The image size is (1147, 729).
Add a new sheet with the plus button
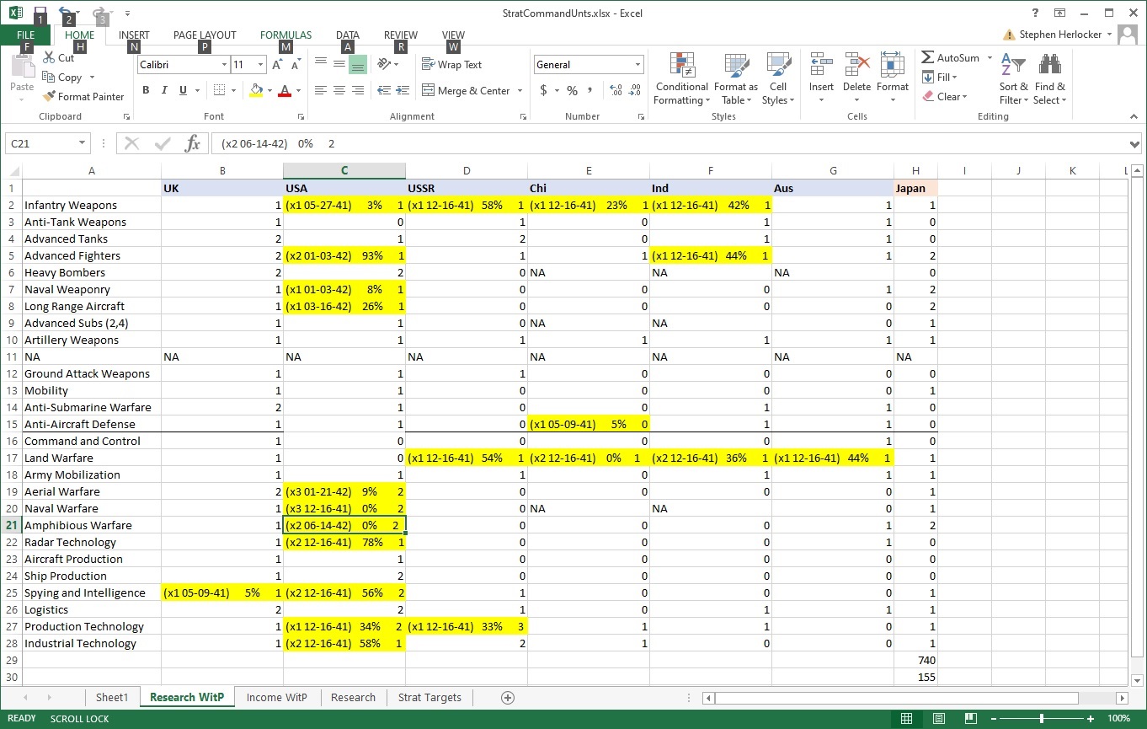pyautogui.click(x=508, y=698)
